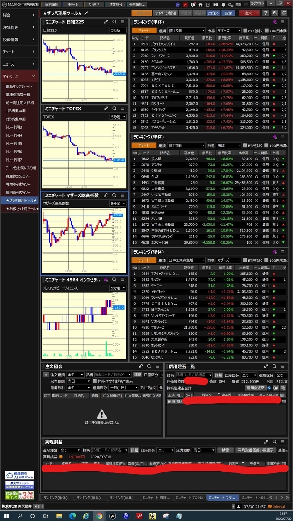Click link icon in 注文照会 panel

(141, 366)
